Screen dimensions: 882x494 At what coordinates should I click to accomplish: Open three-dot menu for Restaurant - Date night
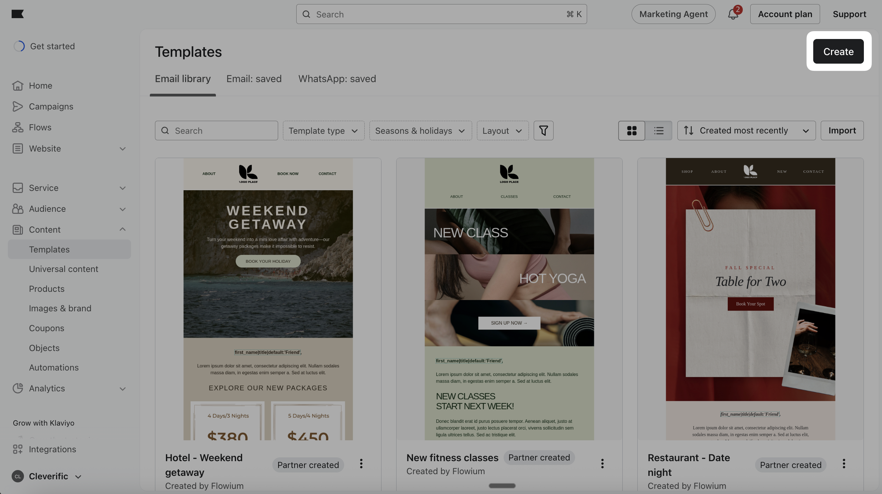click(844, 464)
